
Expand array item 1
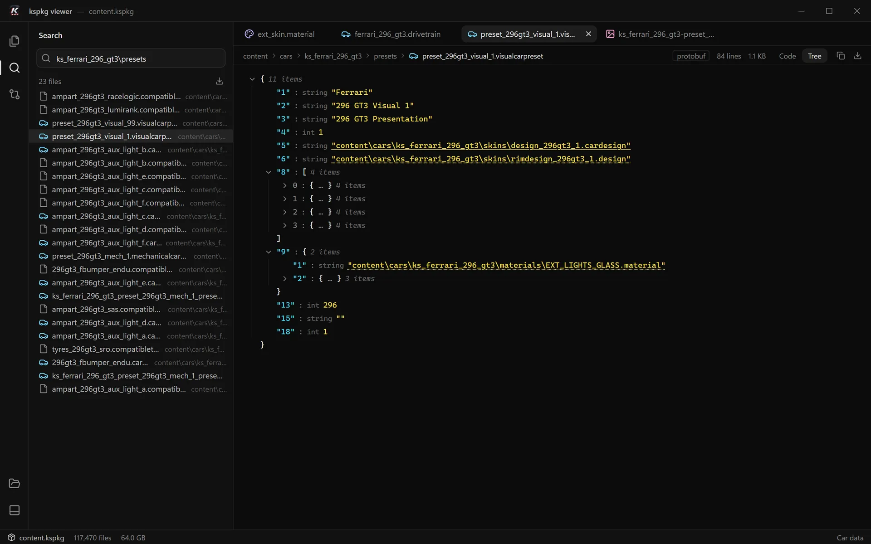[284, 199]
